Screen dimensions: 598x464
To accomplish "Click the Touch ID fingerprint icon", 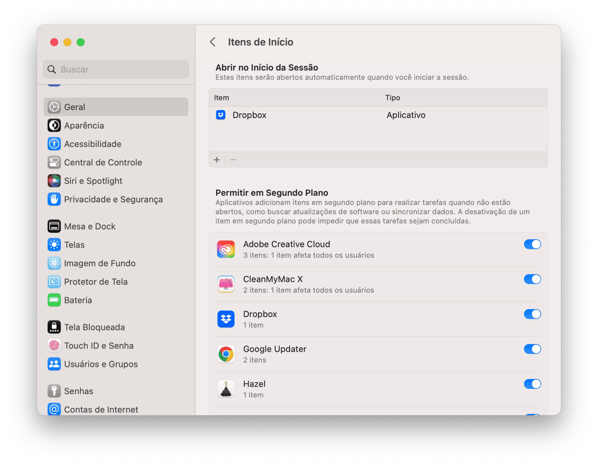I will click(54, 346).
